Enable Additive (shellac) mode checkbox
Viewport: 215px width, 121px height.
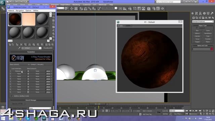(12, 96)
